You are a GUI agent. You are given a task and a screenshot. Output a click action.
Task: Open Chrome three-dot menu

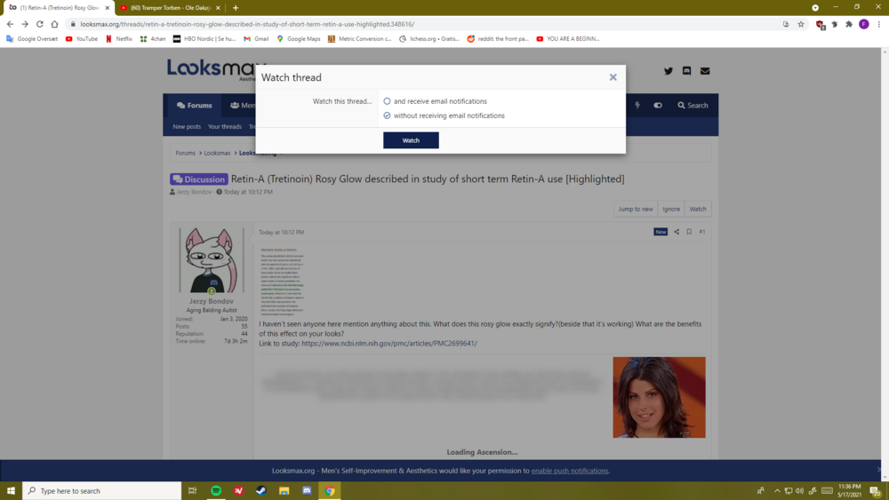(x=879, y=24)
